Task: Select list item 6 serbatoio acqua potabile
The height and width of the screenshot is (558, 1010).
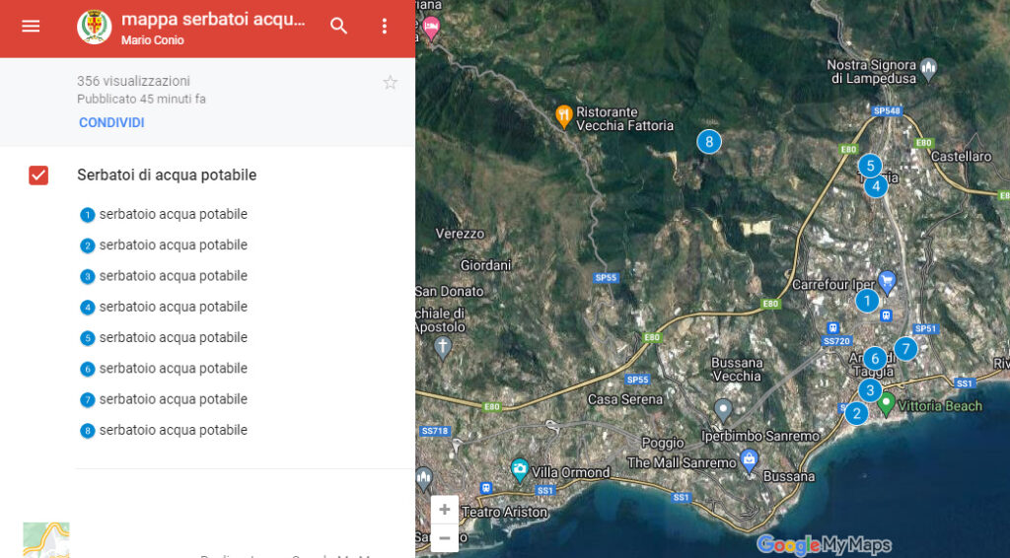Action: click(x=164, y=369)
